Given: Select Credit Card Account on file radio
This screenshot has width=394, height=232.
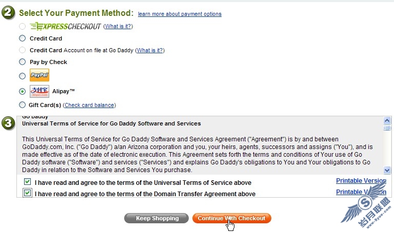Looking at the screenshot, I should (22, 50).
